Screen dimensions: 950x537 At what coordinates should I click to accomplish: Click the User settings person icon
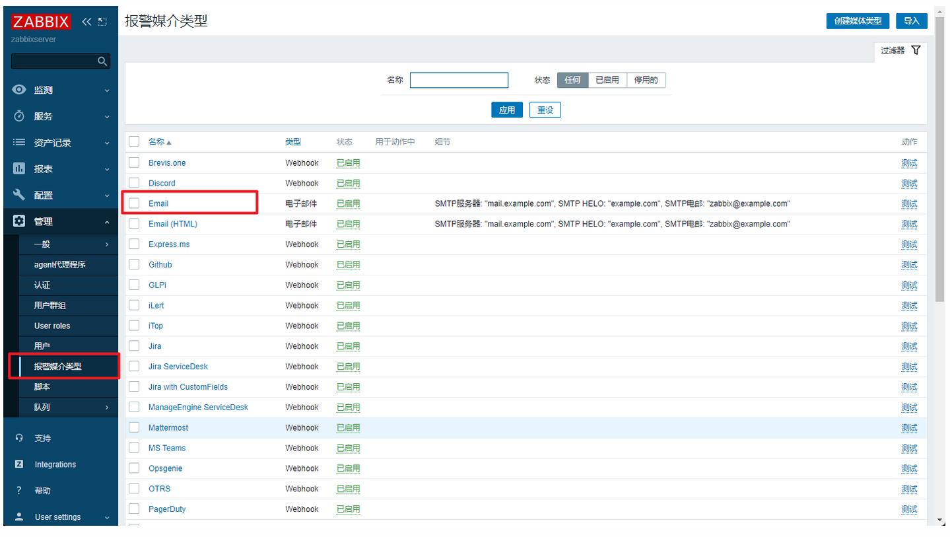coord(19,517)
